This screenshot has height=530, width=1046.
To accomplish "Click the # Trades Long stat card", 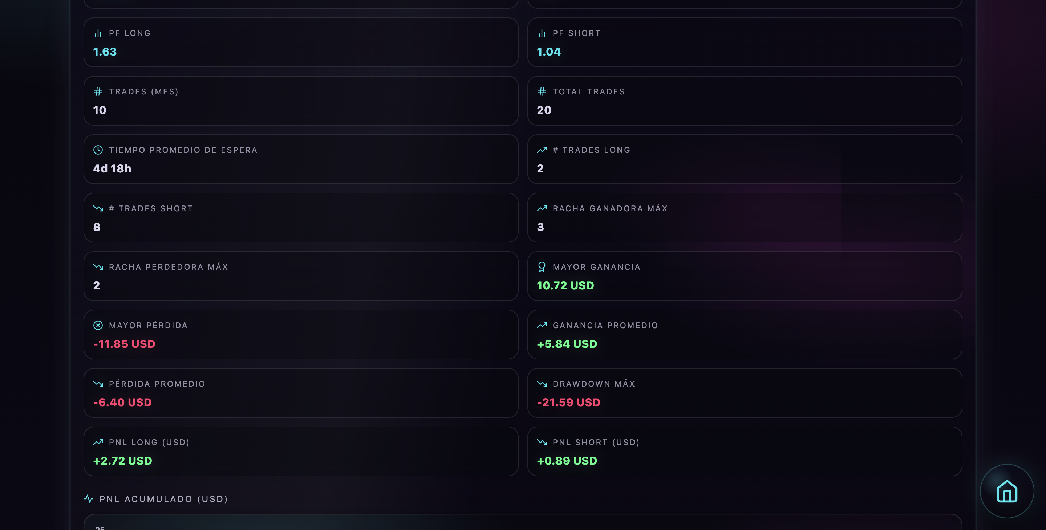I will pos(744,159).
